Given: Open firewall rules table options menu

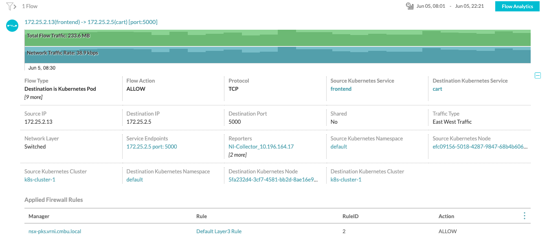Looking at the screenshot, I should coord(524,216).
